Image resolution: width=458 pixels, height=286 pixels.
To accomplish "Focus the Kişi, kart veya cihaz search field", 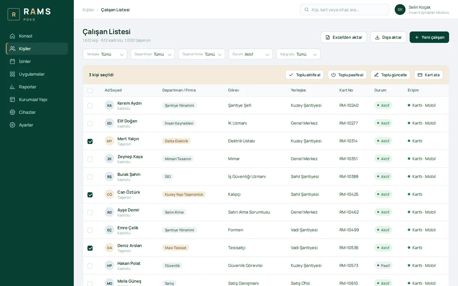I will [x=345, y=10].
